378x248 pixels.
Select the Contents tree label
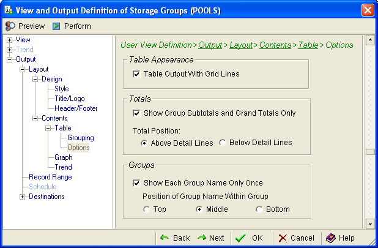point(54,118)
